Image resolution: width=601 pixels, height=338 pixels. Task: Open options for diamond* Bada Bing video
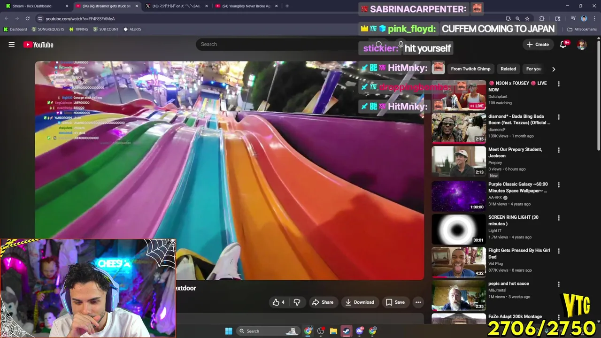click(x=559, y=117)
